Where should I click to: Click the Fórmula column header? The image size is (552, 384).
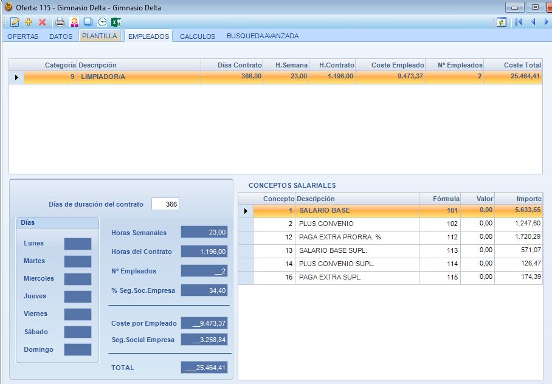[x=440, y=199]
